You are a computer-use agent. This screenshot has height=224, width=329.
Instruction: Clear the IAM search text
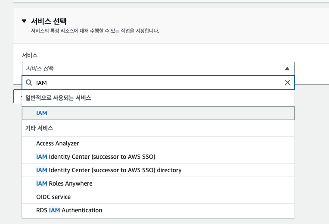point(288,82)
